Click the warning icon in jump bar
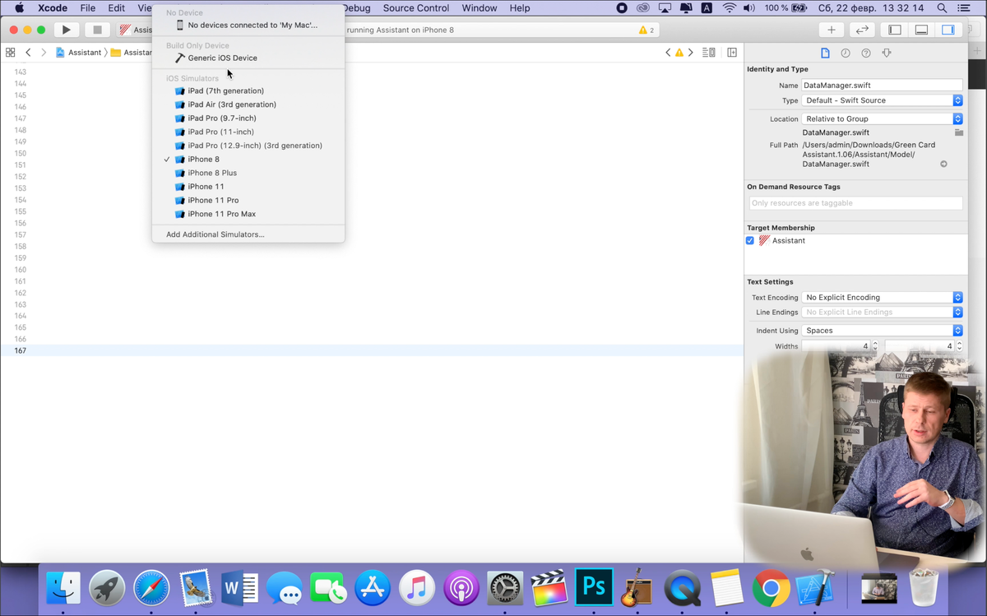The image size is (987, 616). [679, 53]
